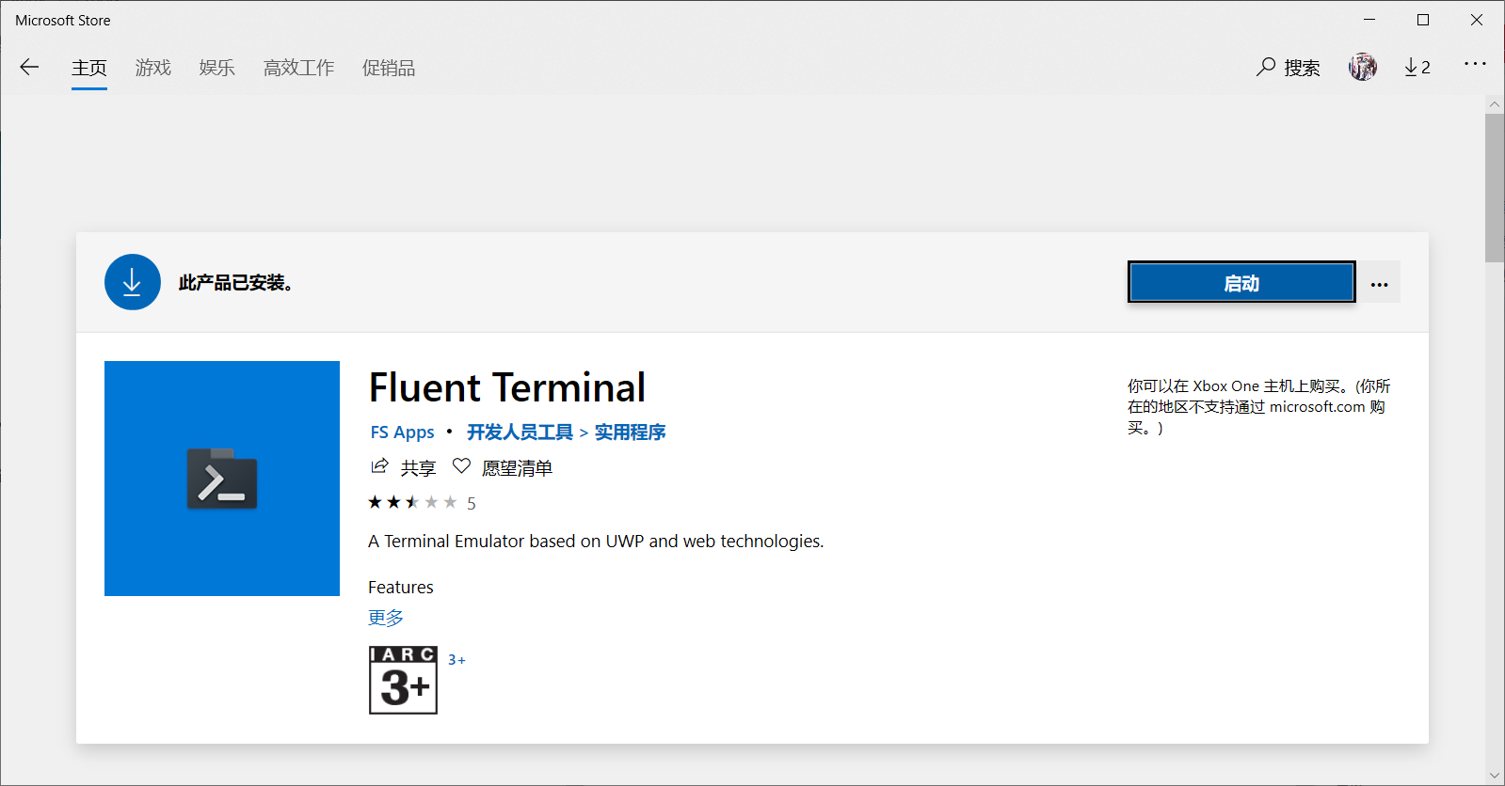Close the Microsoft Store window
Screen dimensions: 1505x786
click(x=1477, y=20)
